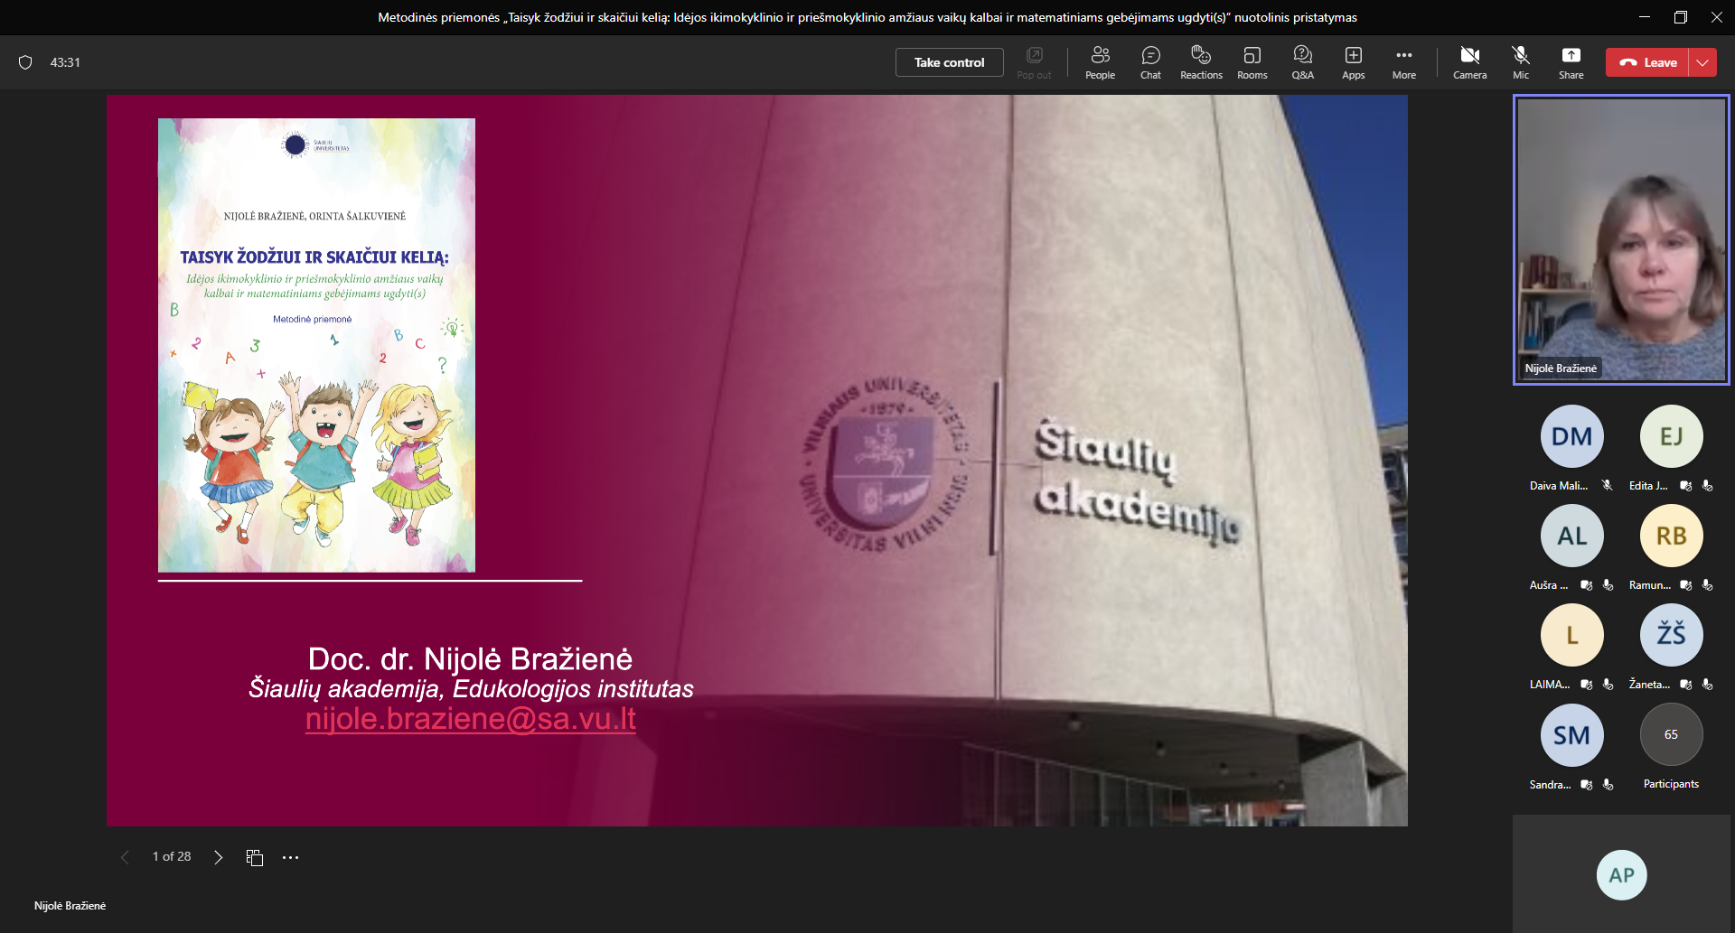Click the camera-off icon beside Sandra
This screenshot has width=1735, height=933.
point(1587,785)
